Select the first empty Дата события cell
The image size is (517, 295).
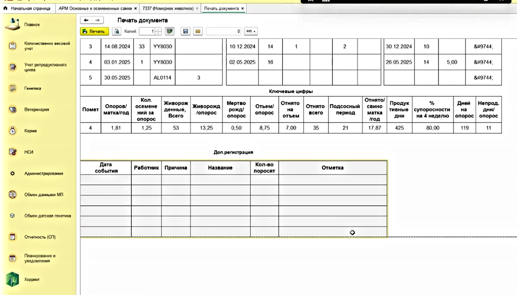[x=106, y=180]
